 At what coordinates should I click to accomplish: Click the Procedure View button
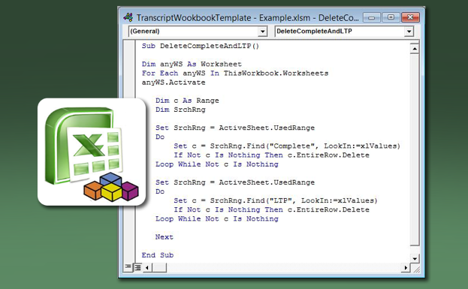(x=128, y=267)
